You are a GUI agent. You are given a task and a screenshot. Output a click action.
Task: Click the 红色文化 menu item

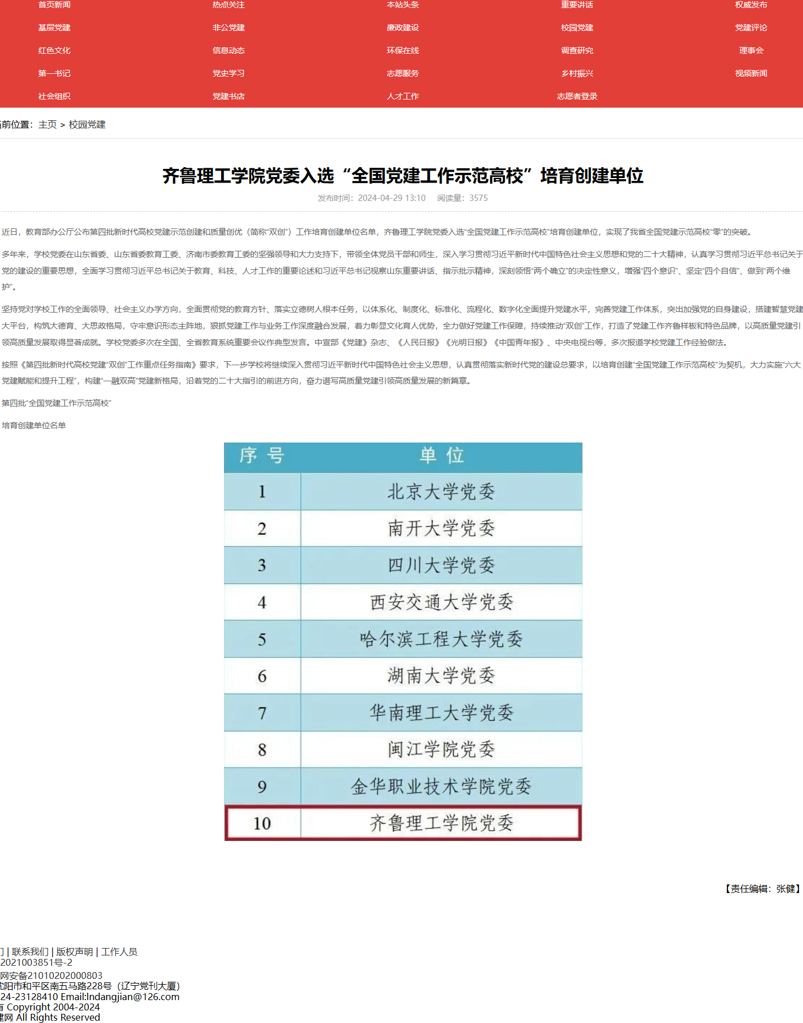pyautogui.click(x=54, y=50)
